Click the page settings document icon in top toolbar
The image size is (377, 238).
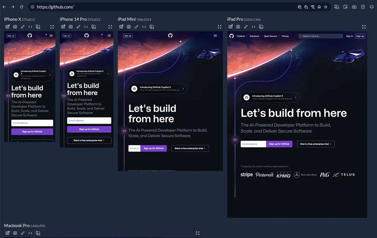(x=363, y=7)
